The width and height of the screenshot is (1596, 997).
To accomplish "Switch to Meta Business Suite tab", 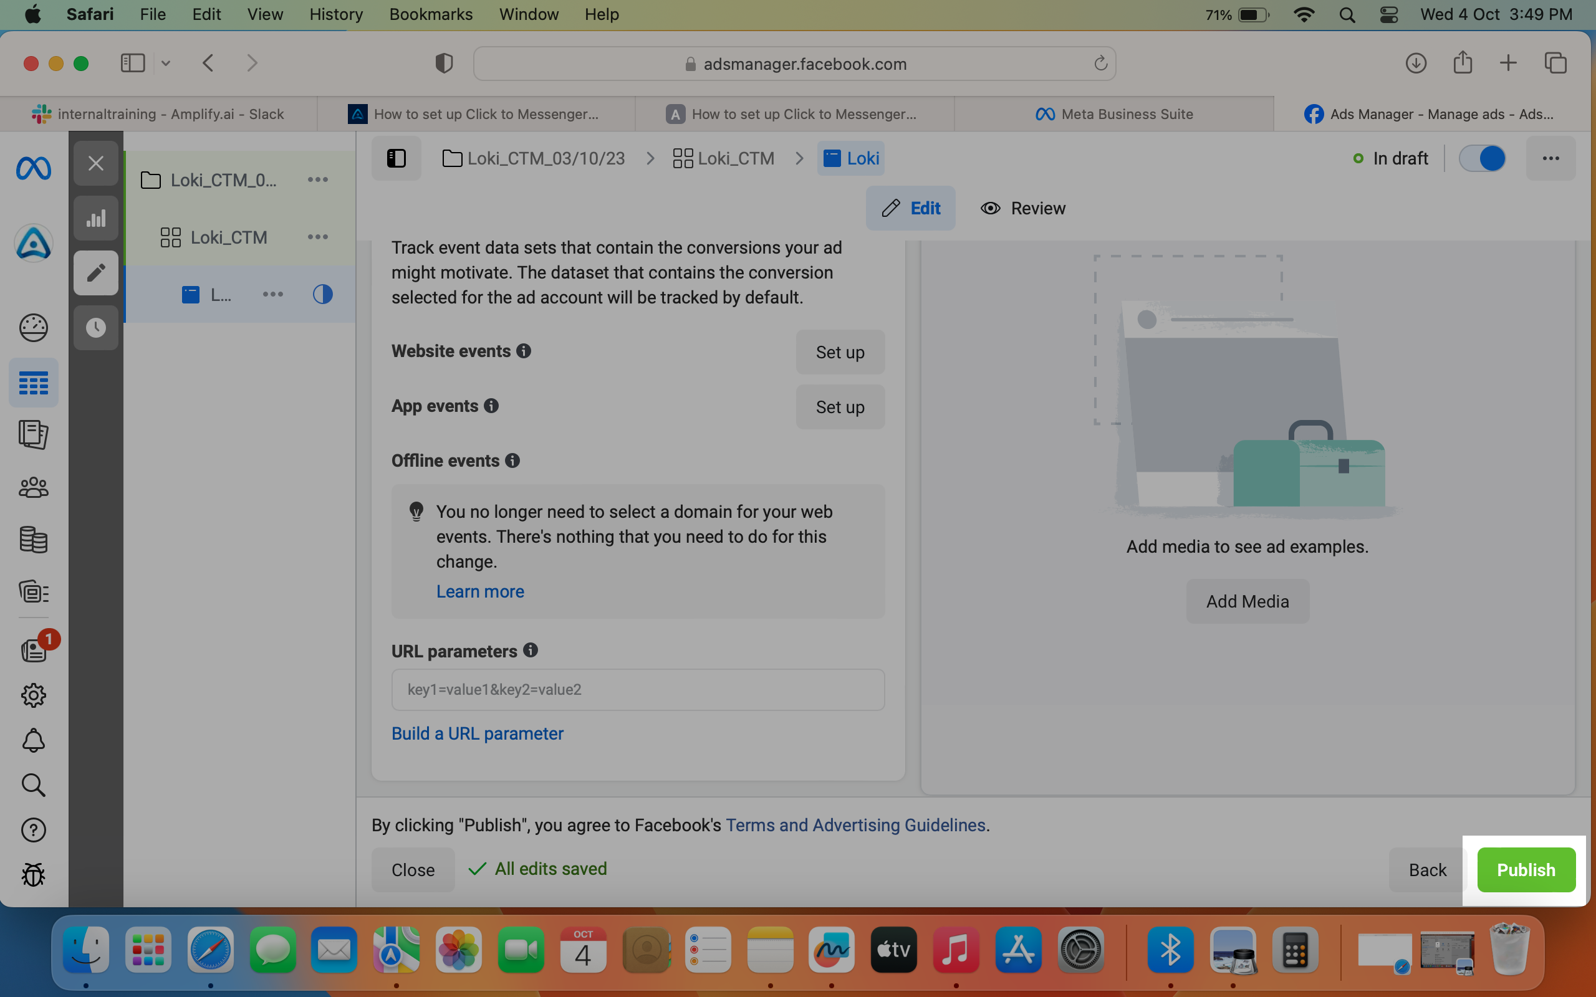I will click(x=1114, y=114).
